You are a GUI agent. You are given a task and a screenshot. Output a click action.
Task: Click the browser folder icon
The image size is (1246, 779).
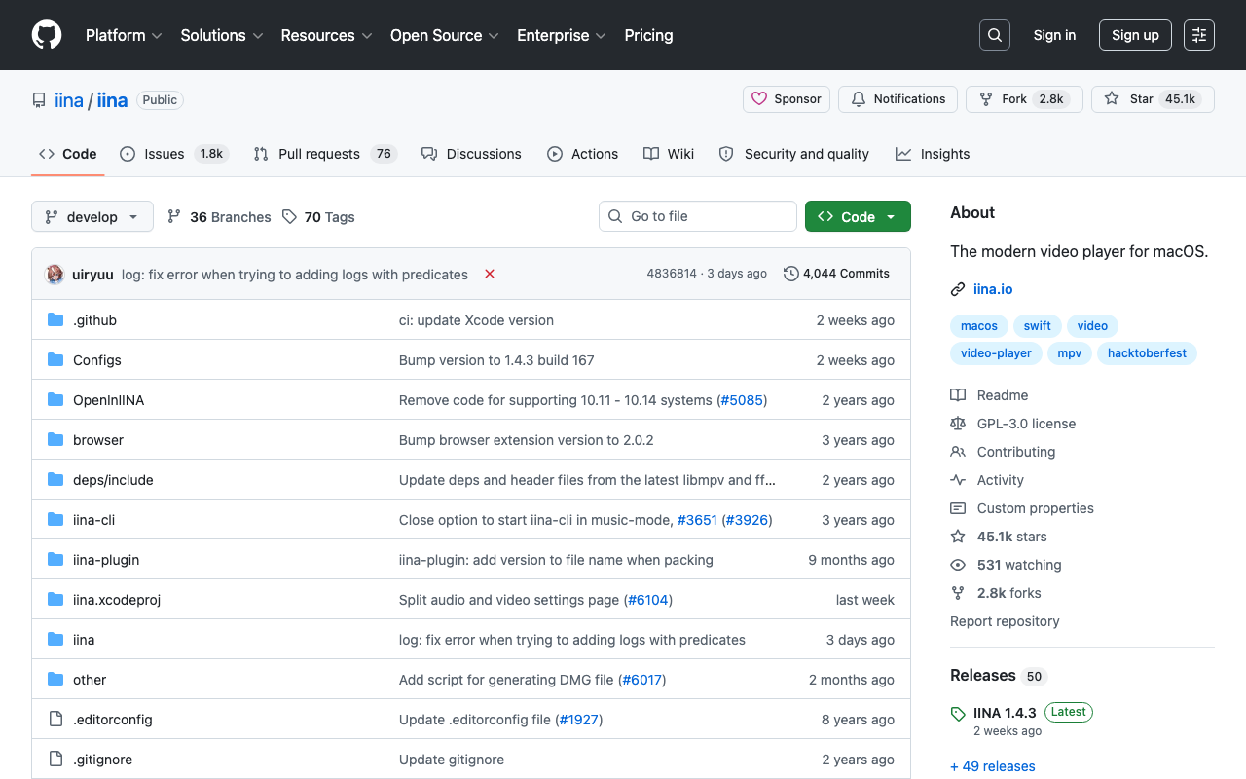[55, 440]
